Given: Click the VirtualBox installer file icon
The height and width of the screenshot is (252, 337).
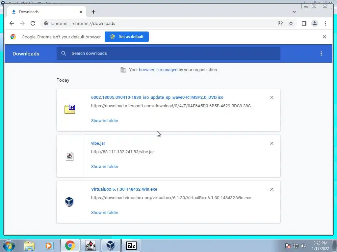Looking at the screenshot, I should click(x=69, y=202).
